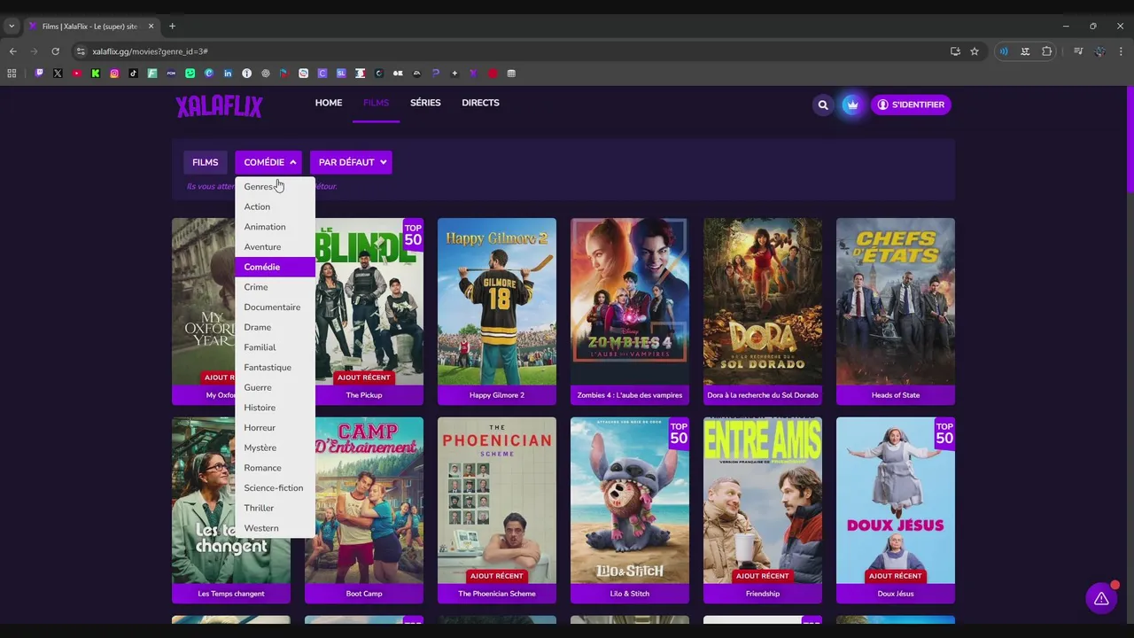1134x638 pixels.
Task: Open the Lilo & Stitch poster
Action: (x=630, y=501)
